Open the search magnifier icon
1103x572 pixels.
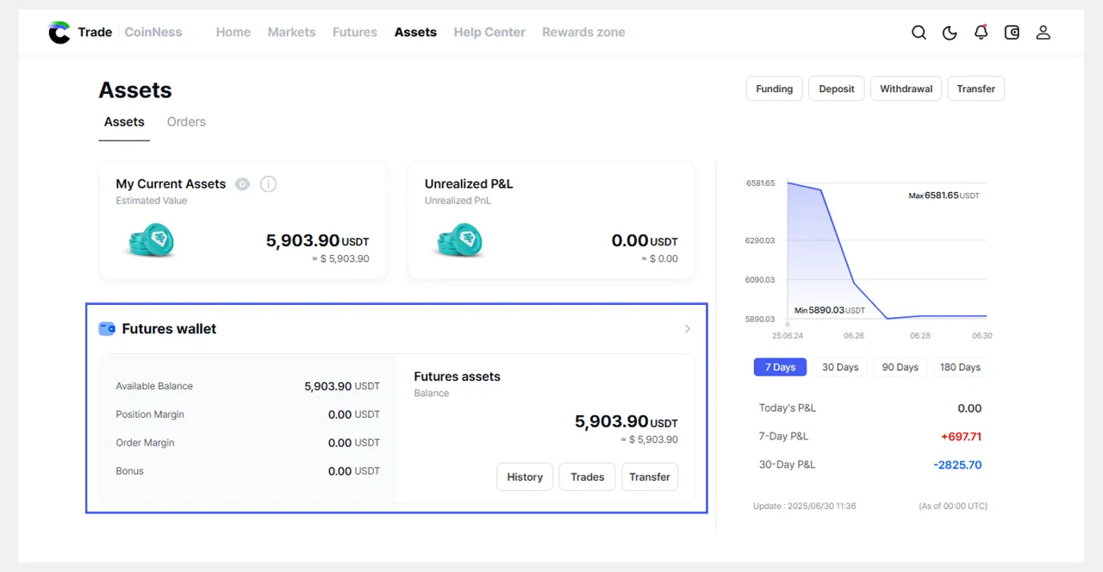coord(919,33)
